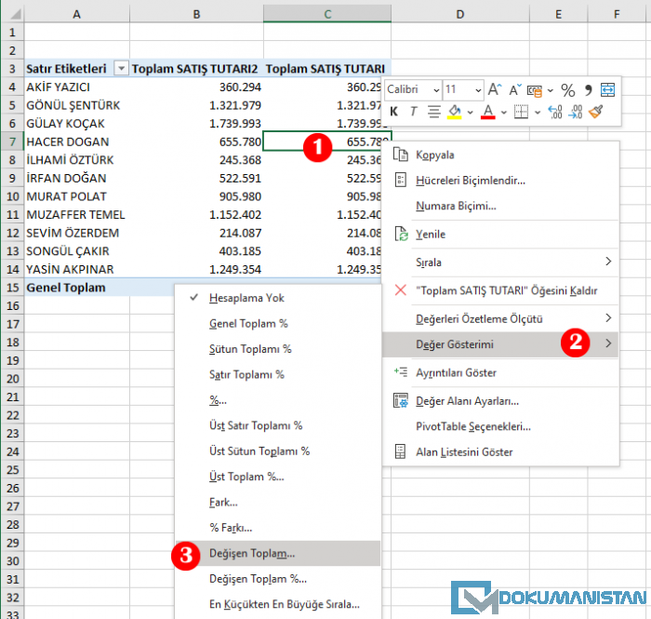Click the Değer Alanı Ayarları icon
Screen dimensions: 651x619
pyautogui.click(x=401, y=401)
